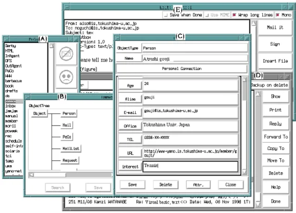Click the sad face icon in window A
The image size is (296, 213).
click(x=66, y=77)
